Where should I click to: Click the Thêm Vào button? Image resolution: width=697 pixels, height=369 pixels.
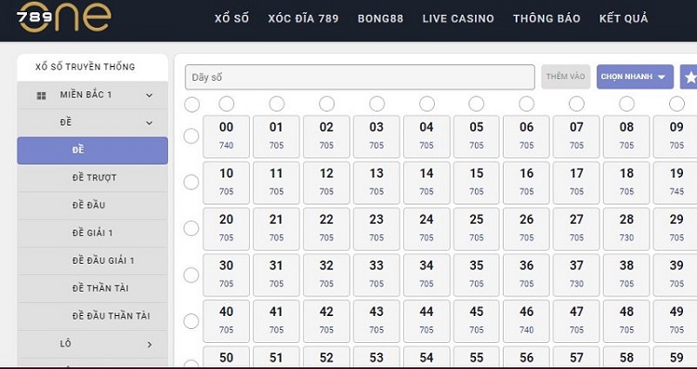[x=565, y=76]
